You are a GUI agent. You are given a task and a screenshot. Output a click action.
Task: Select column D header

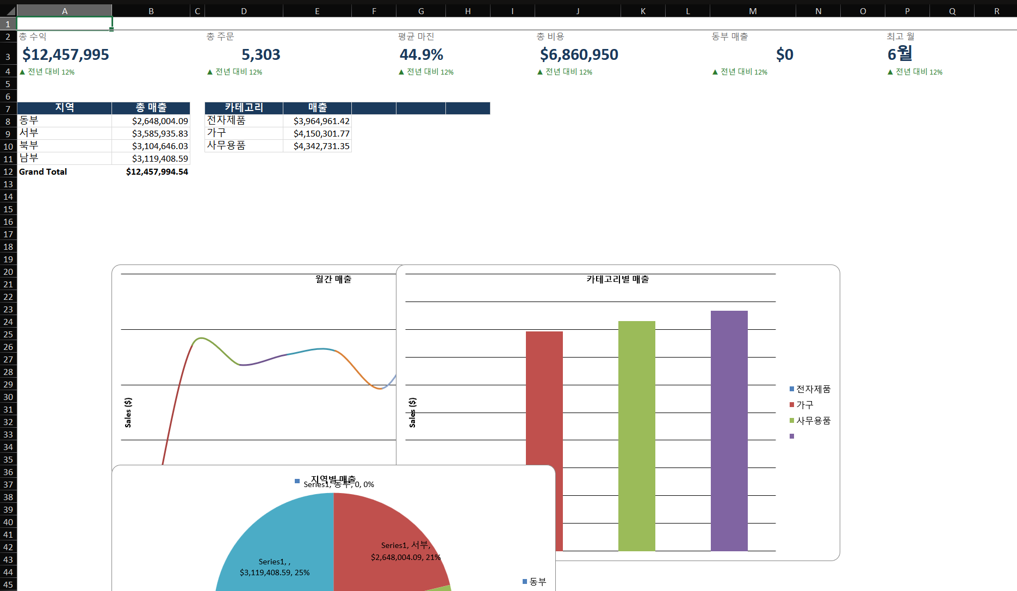pyautogui.click(x=244, y=11)
